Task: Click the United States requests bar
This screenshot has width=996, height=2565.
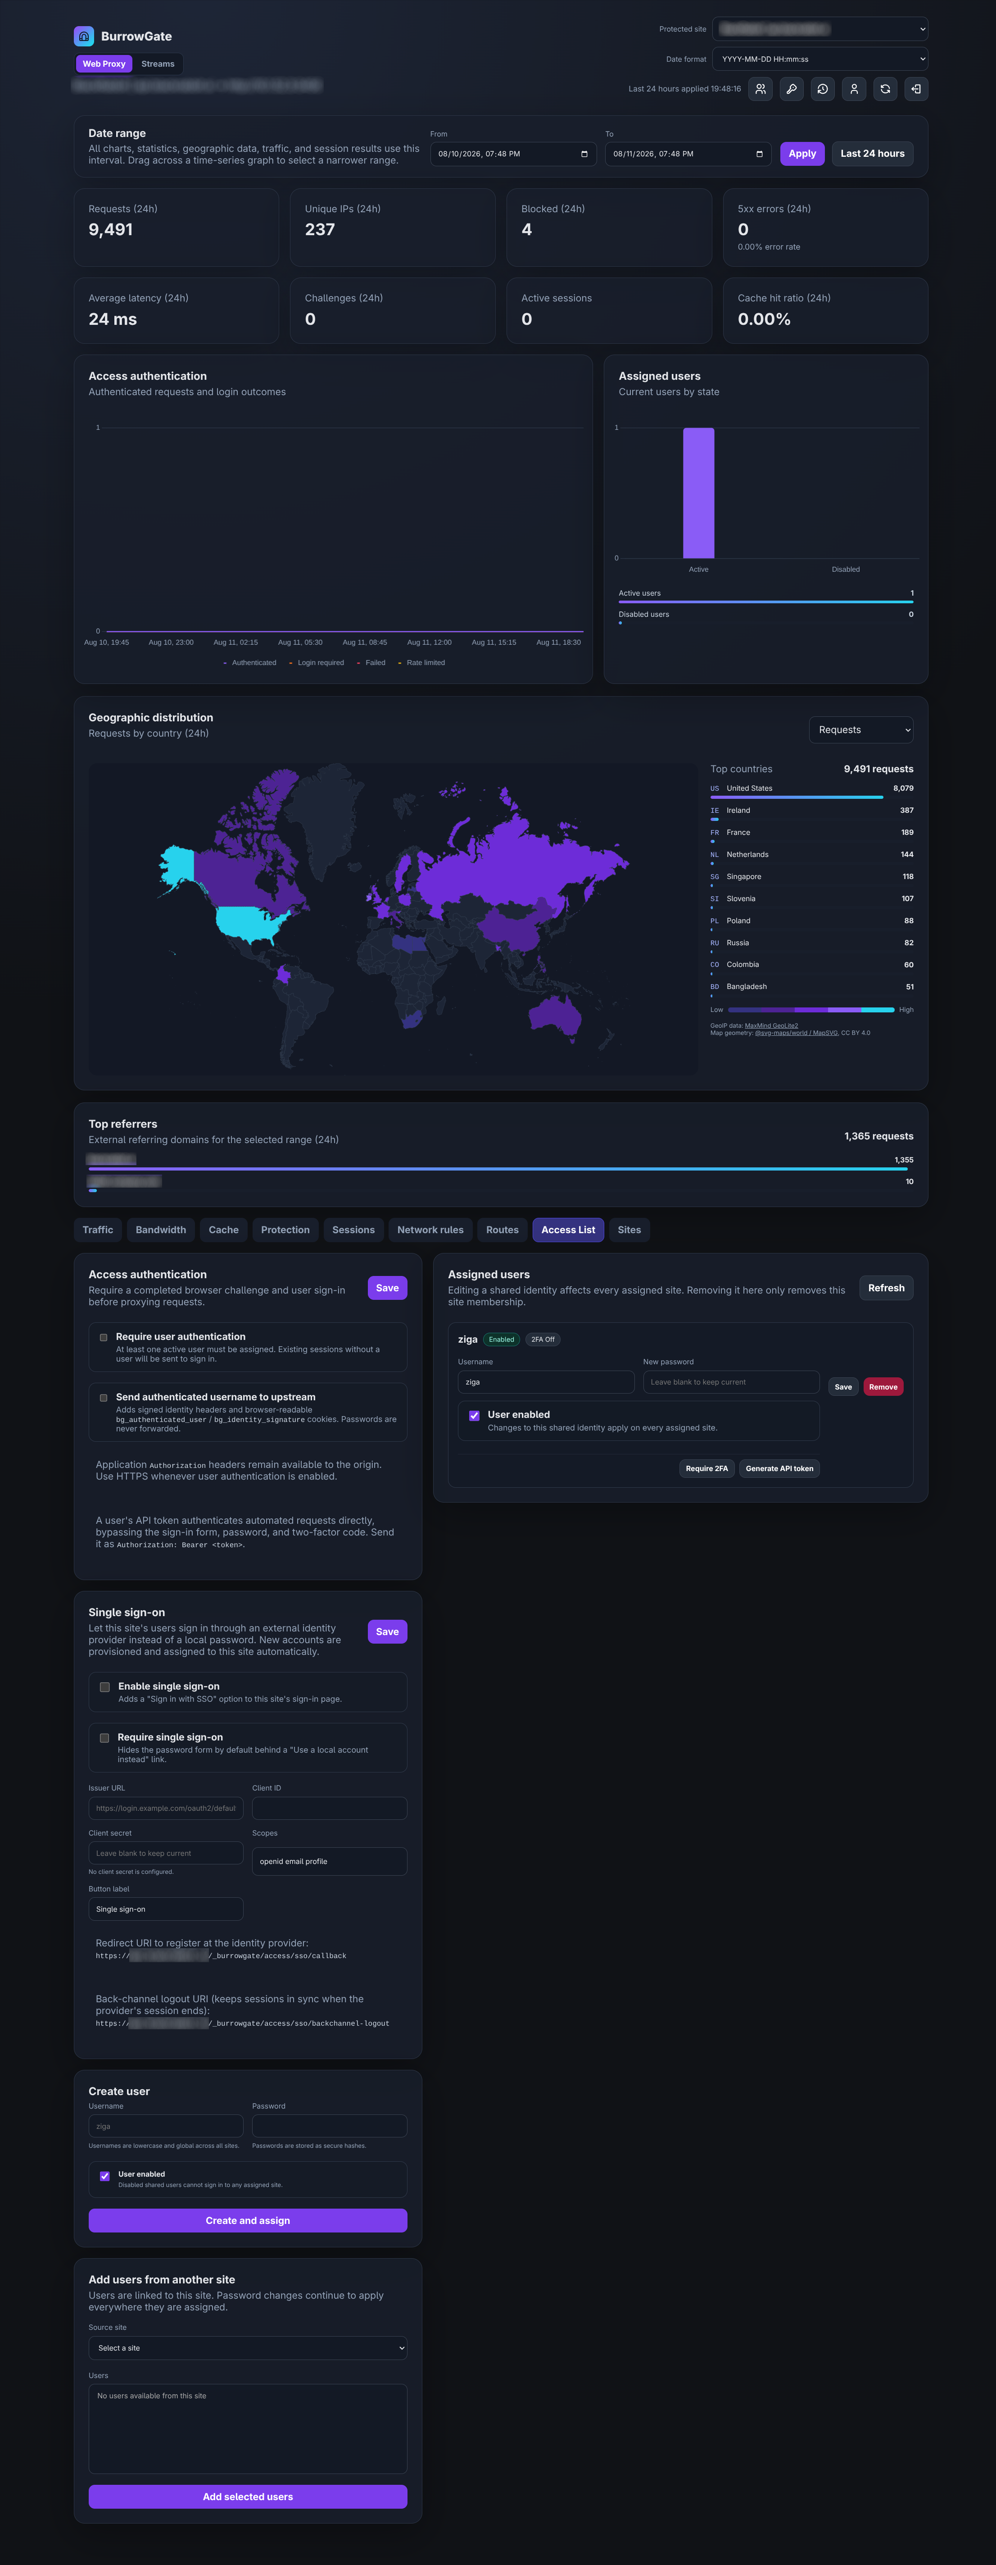Action: pos(797,797)
